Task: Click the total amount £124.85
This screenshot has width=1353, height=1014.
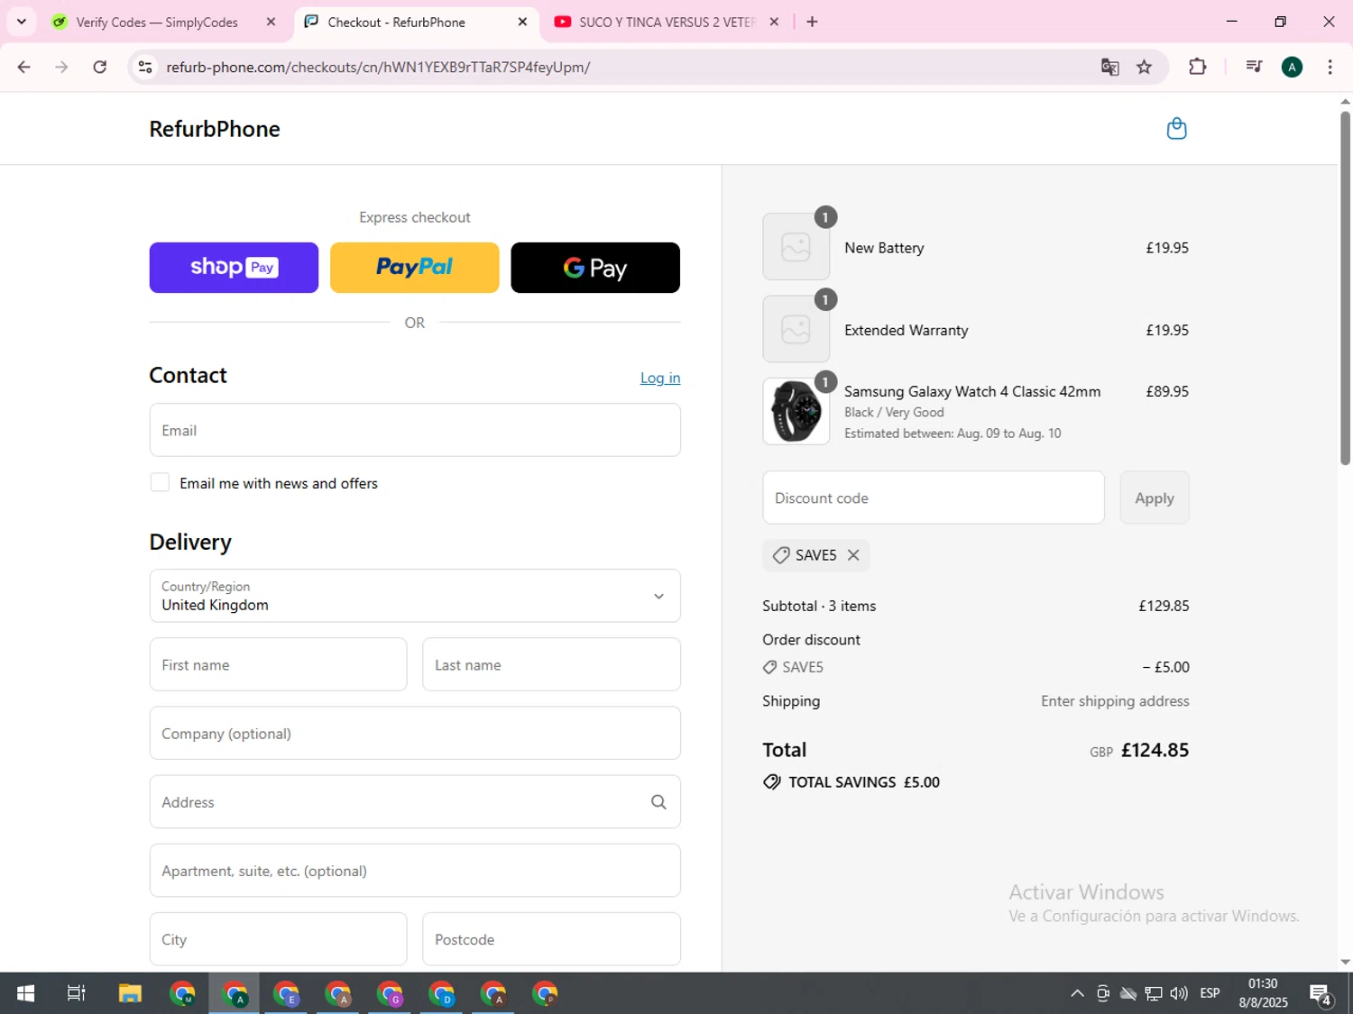Action: pos(1155,750)
